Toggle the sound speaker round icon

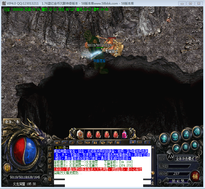point(197,131)
